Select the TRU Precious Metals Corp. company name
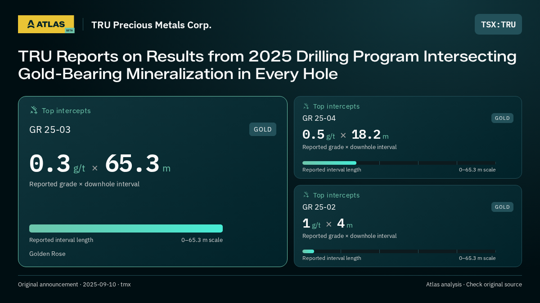This screenshot has width=540, height=303. click(151, 25)
